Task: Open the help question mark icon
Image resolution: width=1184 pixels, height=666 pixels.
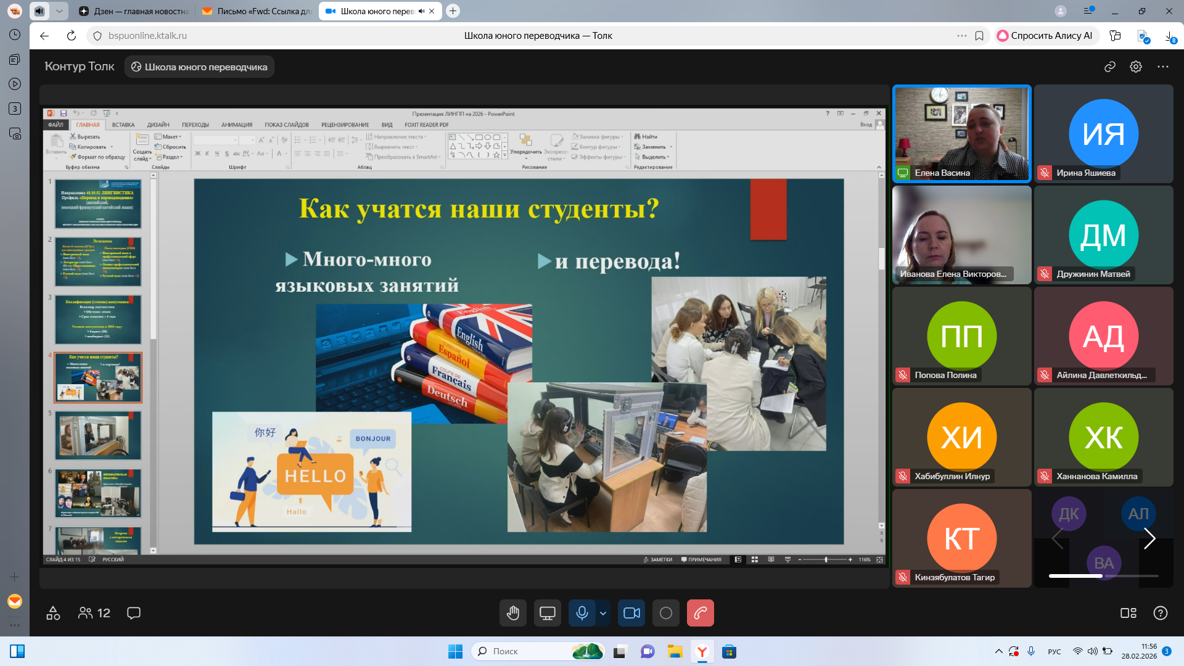Action: [x=1160, y=613]
